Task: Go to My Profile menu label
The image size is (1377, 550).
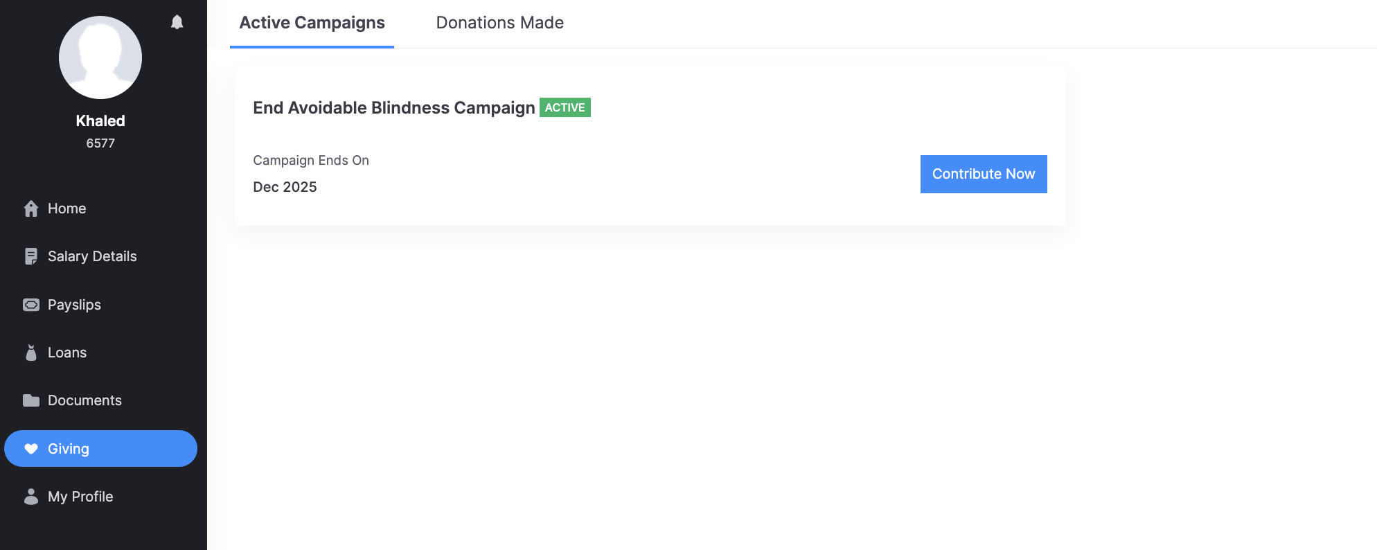Action: pos(80,497)
